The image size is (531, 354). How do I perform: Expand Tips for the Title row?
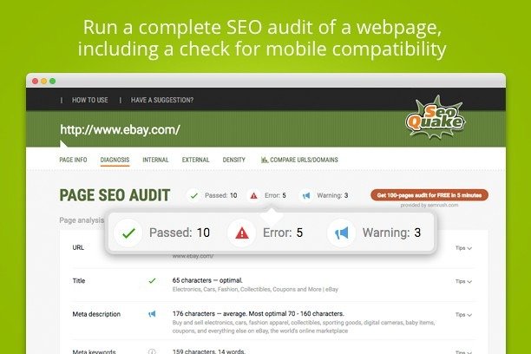[x=463, y=281]
